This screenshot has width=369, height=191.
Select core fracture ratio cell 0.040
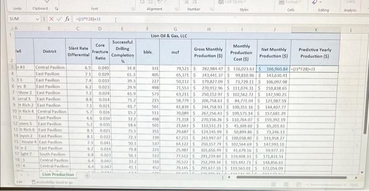(100, 68)
